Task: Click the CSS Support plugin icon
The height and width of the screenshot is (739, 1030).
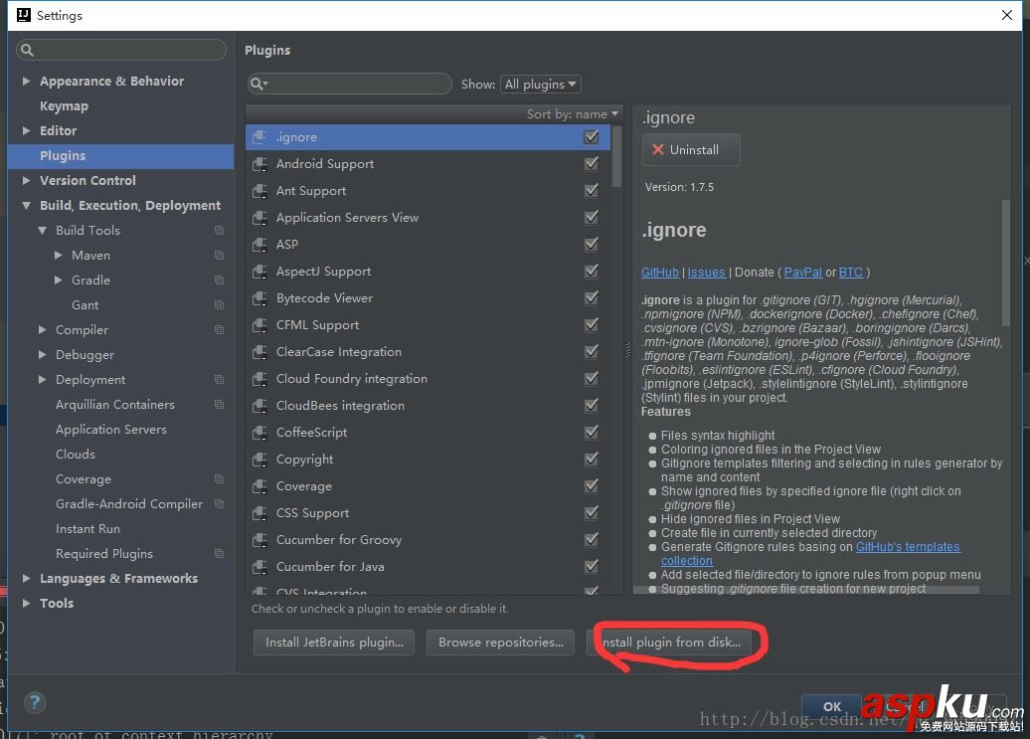Action: click(259, 513)
